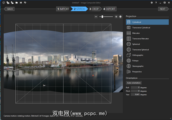Click the zoom slider handle
172x120 pixels.
click(102, 17)
